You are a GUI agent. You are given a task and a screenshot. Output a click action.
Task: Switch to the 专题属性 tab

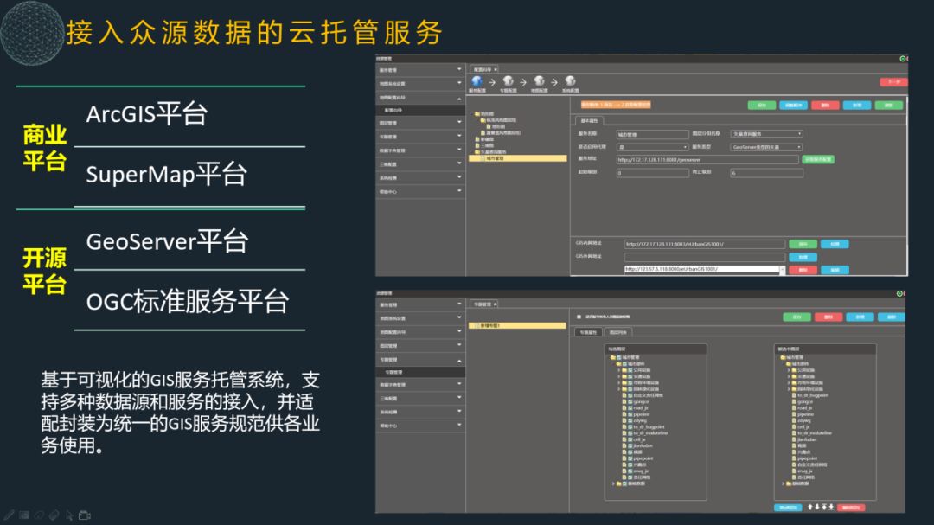click(589, 332)
